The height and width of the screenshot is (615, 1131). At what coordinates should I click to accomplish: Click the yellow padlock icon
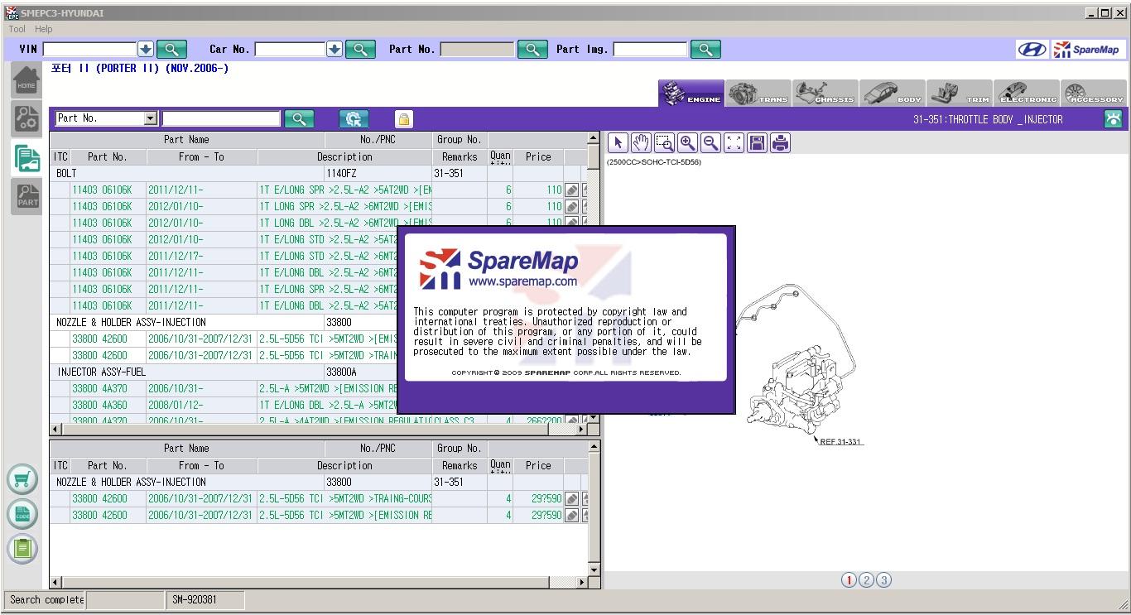403,119
